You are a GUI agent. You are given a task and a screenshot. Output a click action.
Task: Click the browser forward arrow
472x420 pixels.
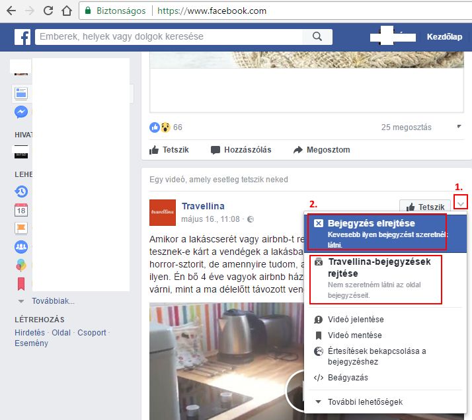tap(30, 11)
